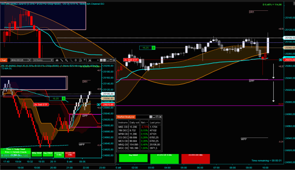Click the first link-window square in the small chart title bar
Viewport: 295px width, 170px height.
[101, 60]
